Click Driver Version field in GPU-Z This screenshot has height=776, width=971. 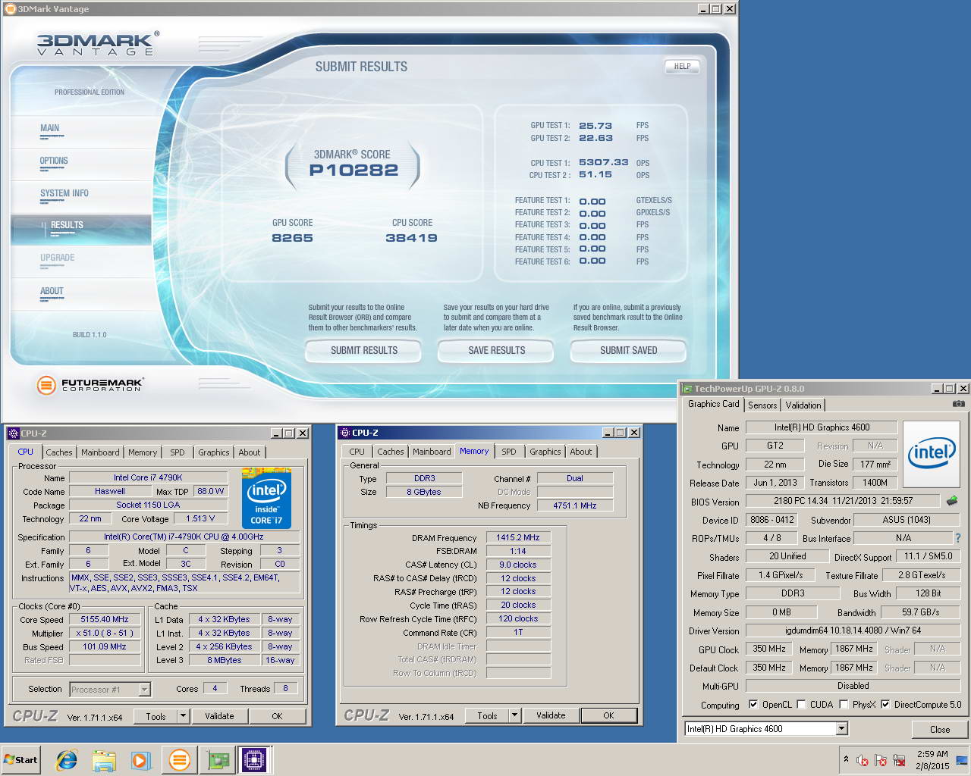[x=853, y=630]
